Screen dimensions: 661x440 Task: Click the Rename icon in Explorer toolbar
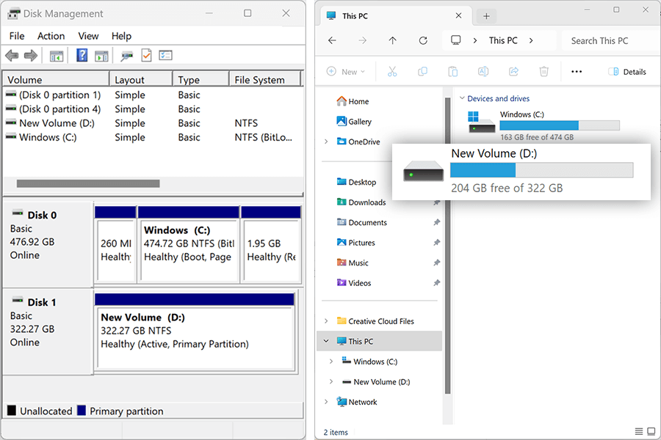click(483, 72)
